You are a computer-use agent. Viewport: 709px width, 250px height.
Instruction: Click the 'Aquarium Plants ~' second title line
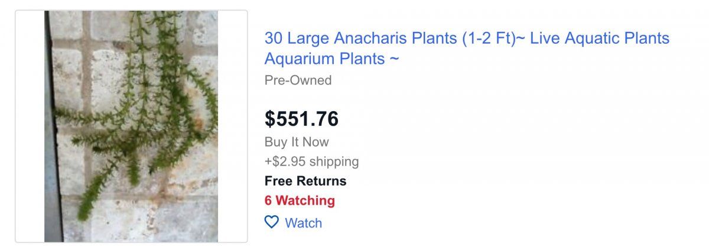[331, 59]
